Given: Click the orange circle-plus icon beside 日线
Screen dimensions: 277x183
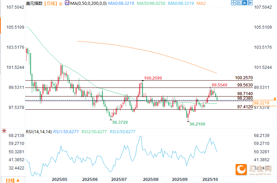Looking at the screenshot, I should coord(60,4).
